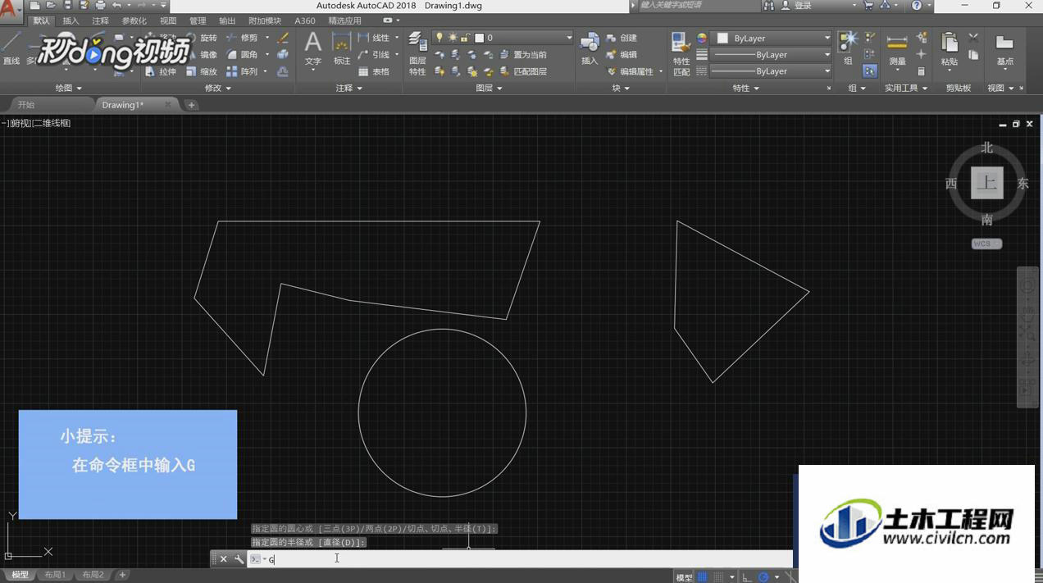This screenshot has width=1043, height=583.
Task: Click the Measure (测量) tool
Action: click(x=898, y=48)
